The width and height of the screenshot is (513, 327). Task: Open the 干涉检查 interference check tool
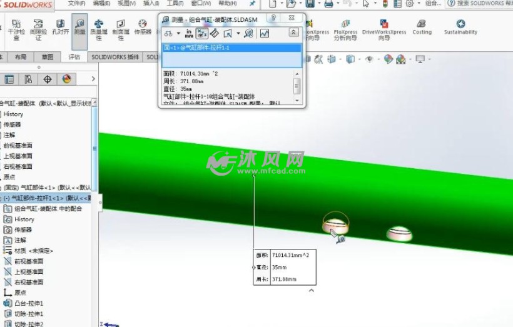tap(16, 30)
